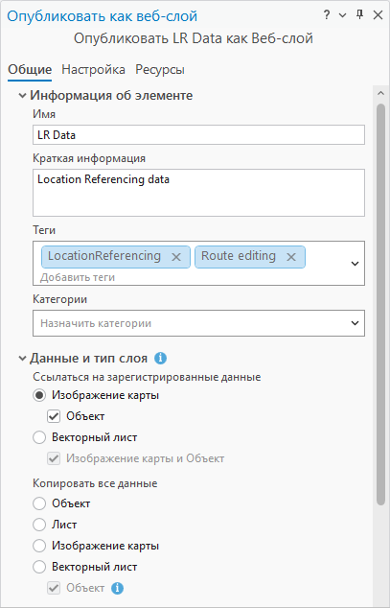390x608 pixels.
Task: Click info icon beside disabled Объект checkbox
Action: [x=117, y=588]
